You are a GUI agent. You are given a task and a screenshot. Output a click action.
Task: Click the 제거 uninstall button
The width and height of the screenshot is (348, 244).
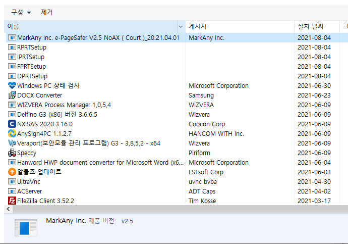pyautogui.click(x=47, y=12)
